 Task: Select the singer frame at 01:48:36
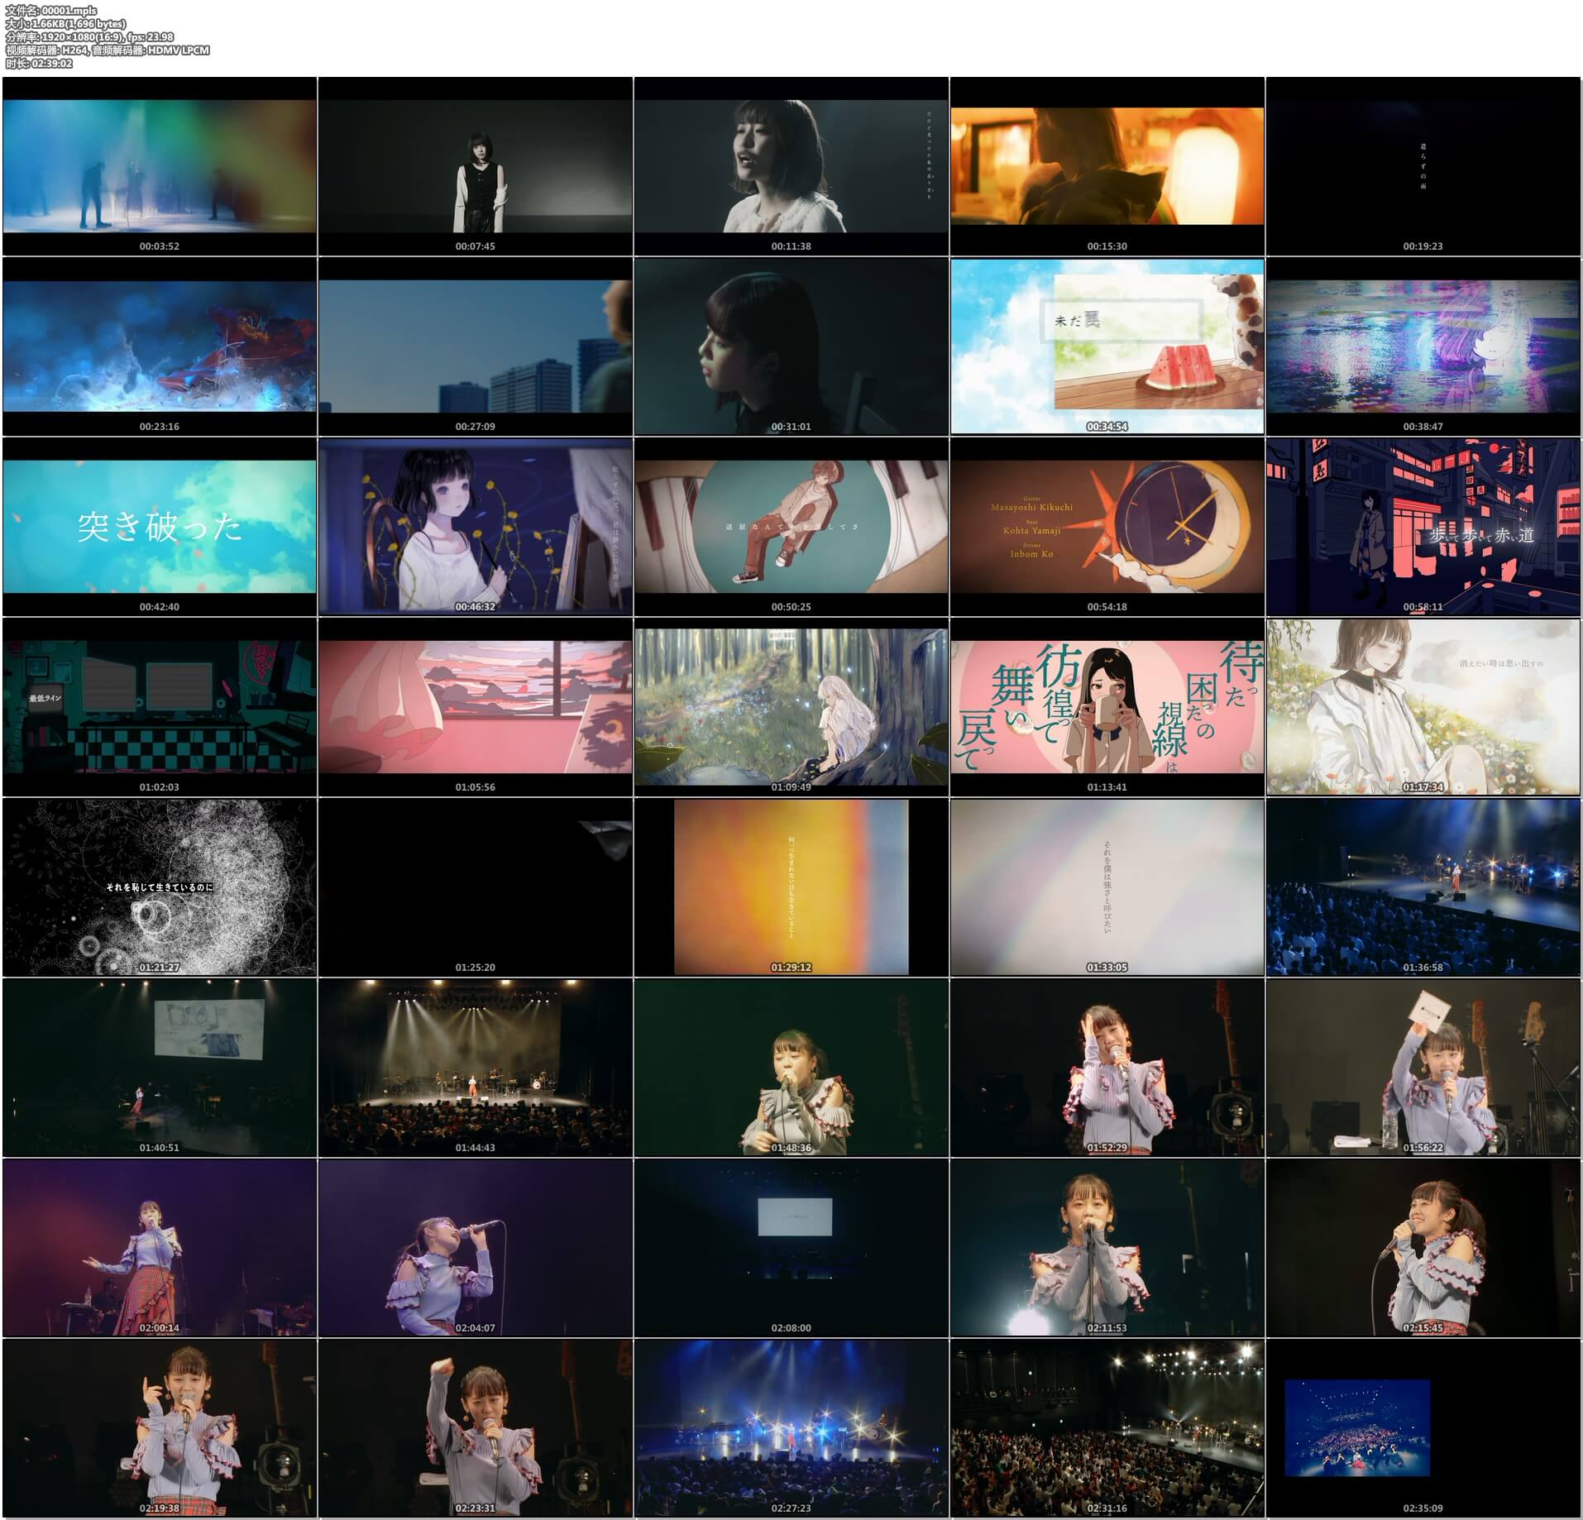tap(791, 1067)
